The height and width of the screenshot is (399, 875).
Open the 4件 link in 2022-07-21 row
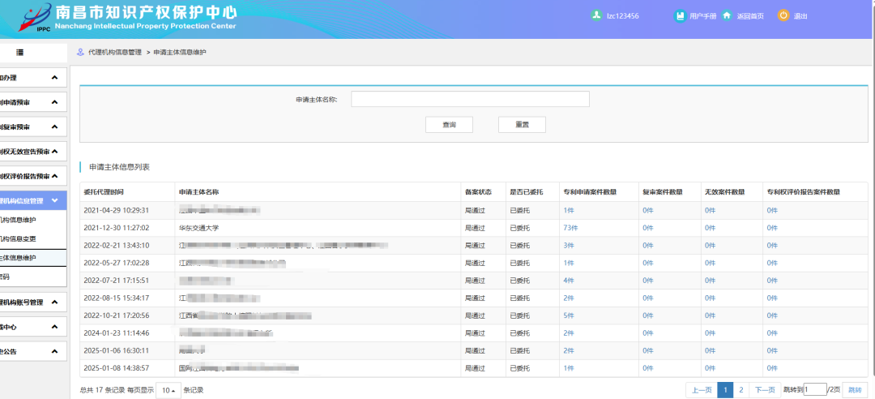[569, 281]
